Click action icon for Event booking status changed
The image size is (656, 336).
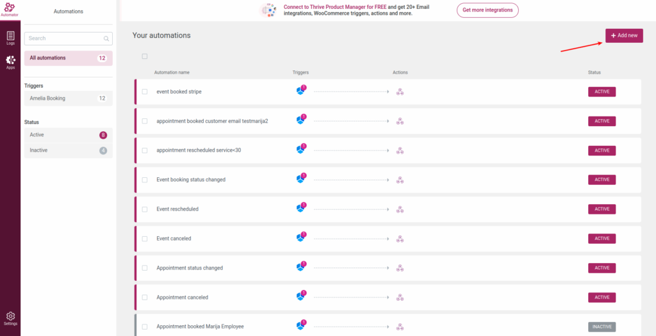pyautogui.click(x=400, y=180)
